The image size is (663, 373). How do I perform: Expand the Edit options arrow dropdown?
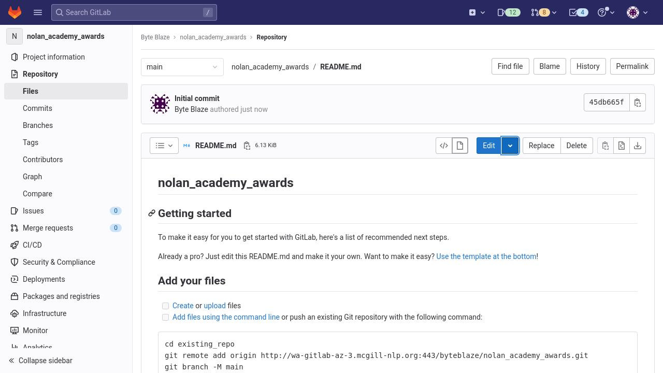pos(510,146)
